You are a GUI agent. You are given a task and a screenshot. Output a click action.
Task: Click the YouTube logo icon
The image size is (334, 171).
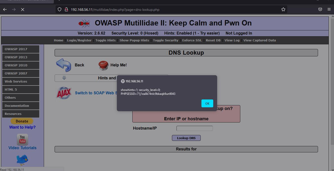22,139
